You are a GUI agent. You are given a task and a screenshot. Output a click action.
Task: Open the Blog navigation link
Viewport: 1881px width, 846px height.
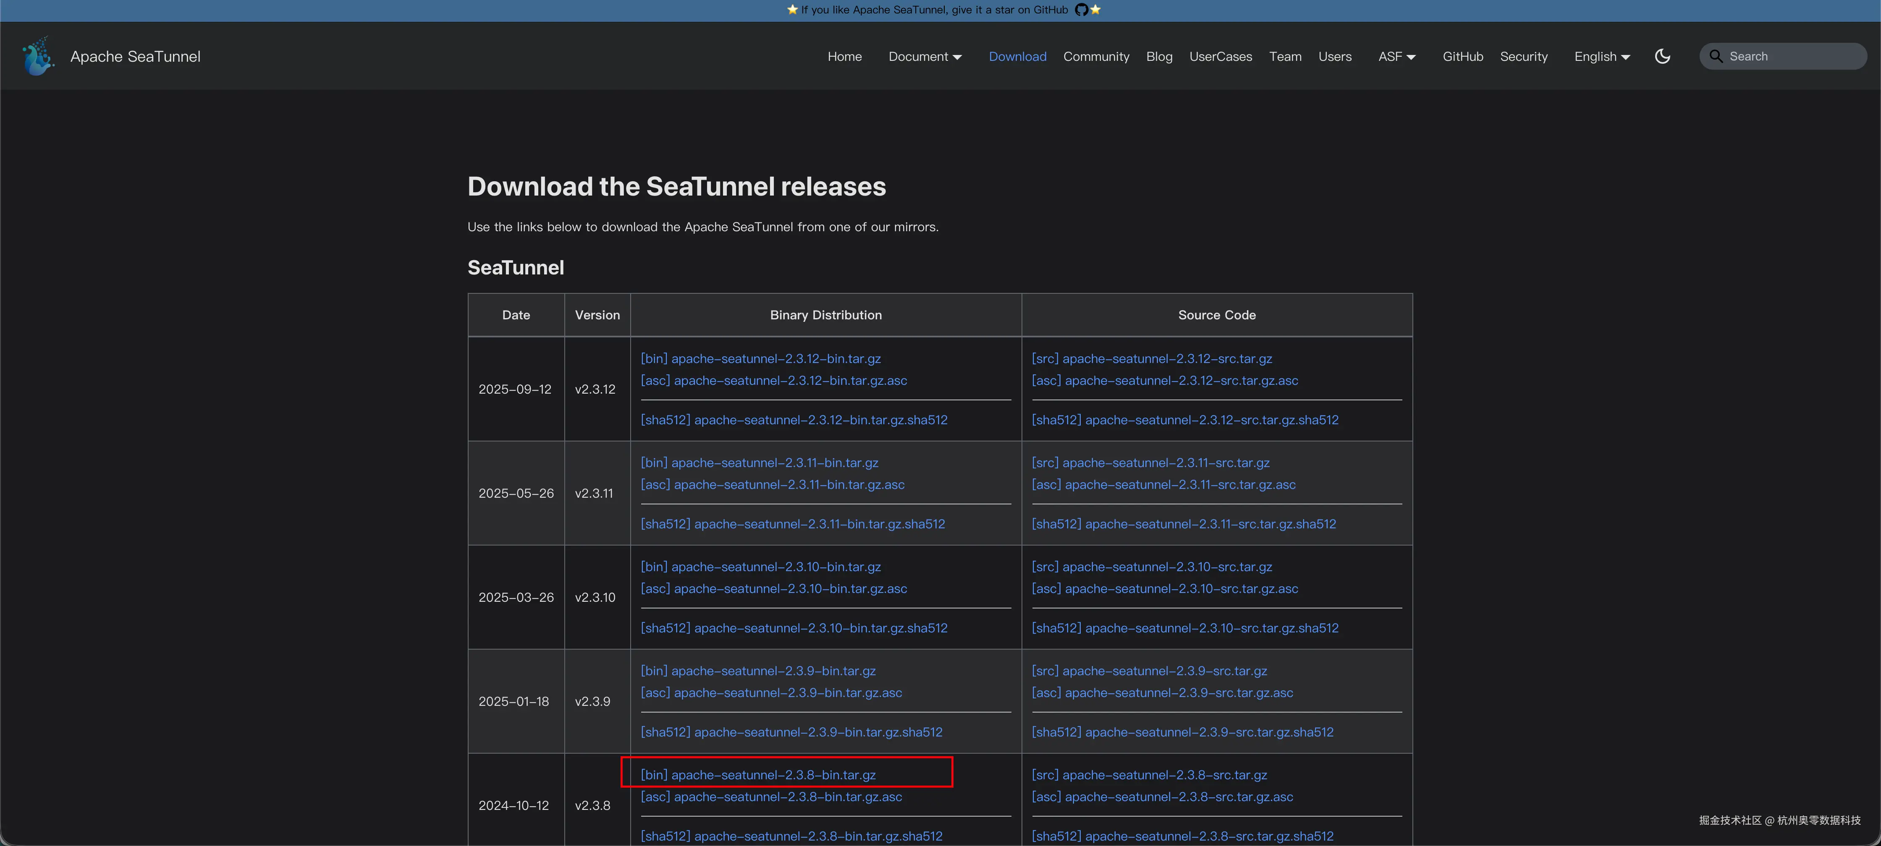pos(1159,56)
